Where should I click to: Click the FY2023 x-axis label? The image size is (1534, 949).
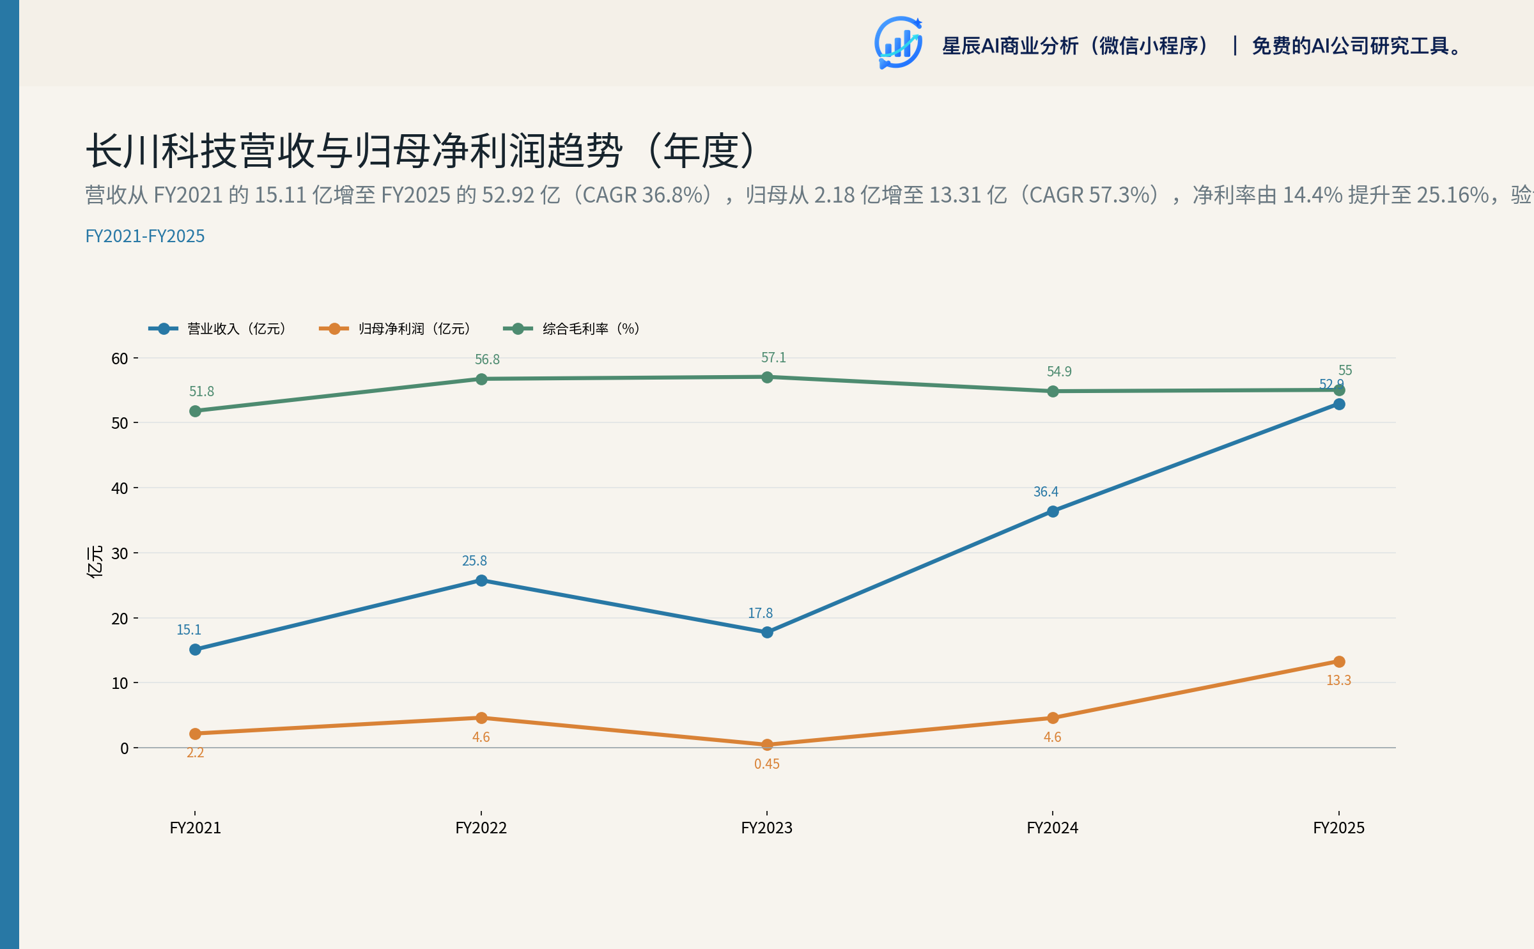tap(767, 828)
